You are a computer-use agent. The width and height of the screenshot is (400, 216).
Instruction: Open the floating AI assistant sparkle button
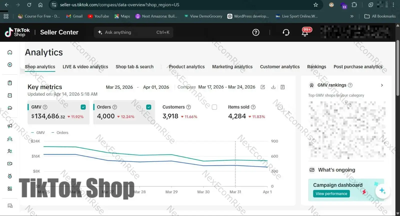(x=382, y=191)
